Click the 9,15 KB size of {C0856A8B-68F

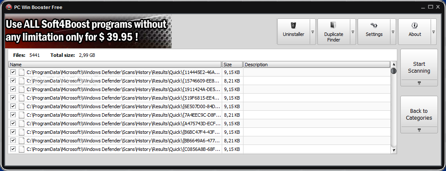[232, 149]
